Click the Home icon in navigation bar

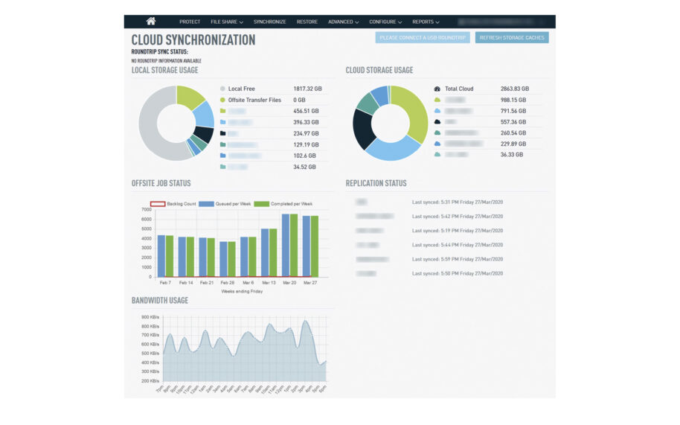[x=151, y=22]
